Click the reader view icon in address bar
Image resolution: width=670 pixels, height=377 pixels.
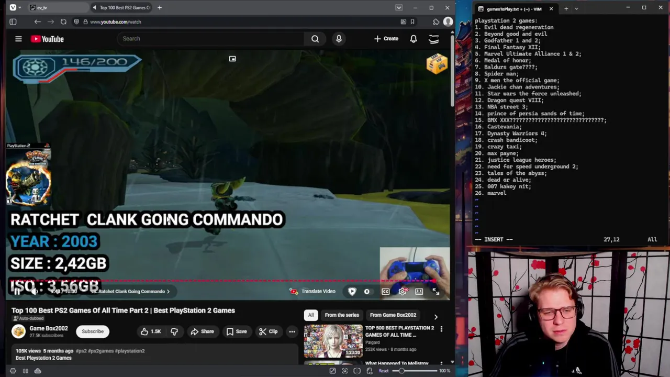[x=403, y=21]
